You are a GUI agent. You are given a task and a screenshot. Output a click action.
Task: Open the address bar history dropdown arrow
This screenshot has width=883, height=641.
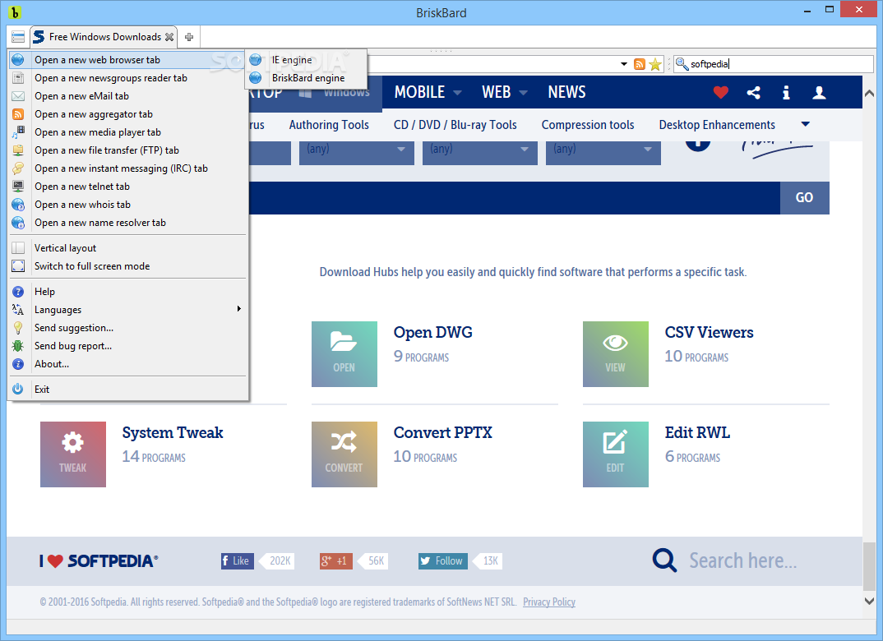tap(624, 64)
